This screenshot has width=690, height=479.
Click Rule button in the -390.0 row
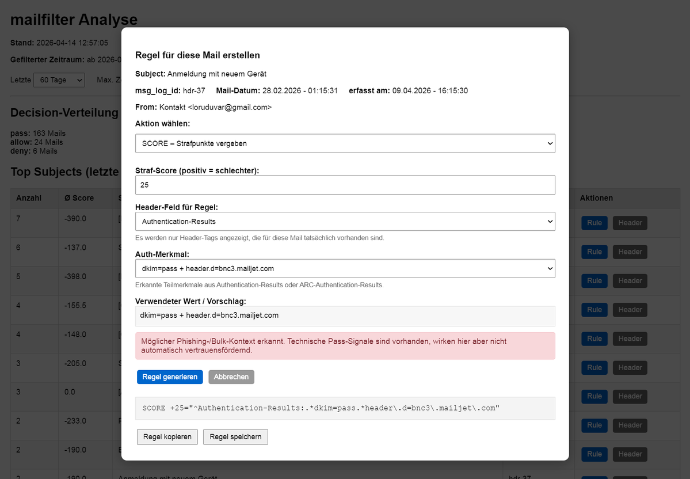[x=594, y=223]
